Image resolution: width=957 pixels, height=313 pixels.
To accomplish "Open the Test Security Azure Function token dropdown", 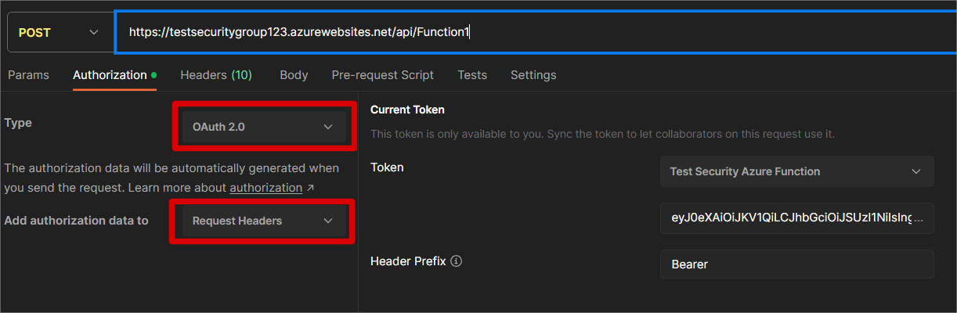I will [796, 171].
